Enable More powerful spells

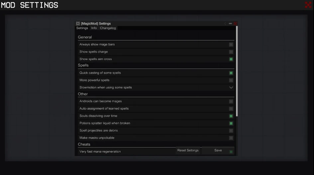(231, 80)
